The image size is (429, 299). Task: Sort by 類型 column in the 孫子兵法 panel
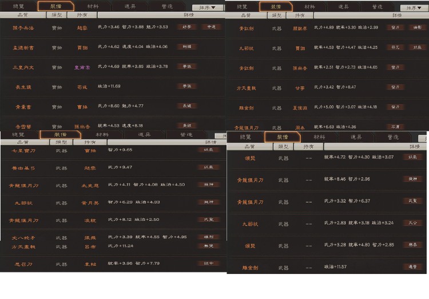tap(57, 15)
